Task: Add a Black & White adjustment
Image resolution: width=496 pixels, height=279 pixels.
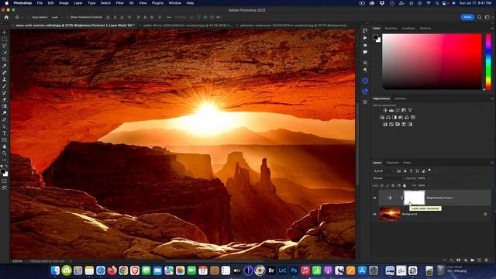Action: pyautogui.click(x=394, y=117)
